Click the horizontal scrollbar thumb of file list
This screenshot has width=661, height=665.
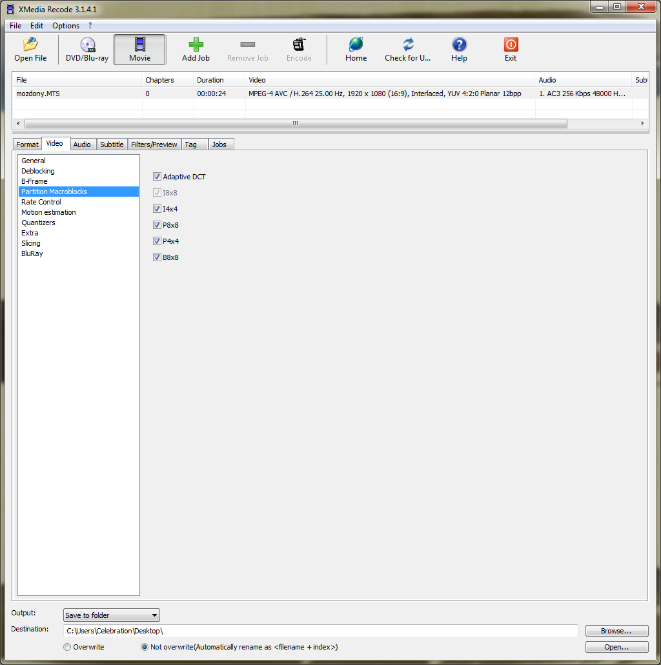coord(296,123)
